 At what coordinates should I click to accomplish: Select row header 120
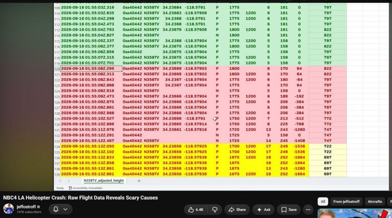57,69
